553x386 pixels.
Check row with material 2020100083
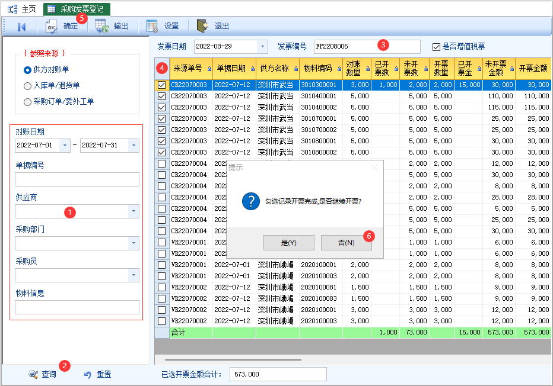pyautogui.click(x=162, y=299)
